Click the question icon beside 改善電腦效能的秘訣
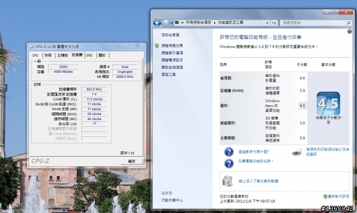Viewport: 357px width, 213px height. coord(229,164)
